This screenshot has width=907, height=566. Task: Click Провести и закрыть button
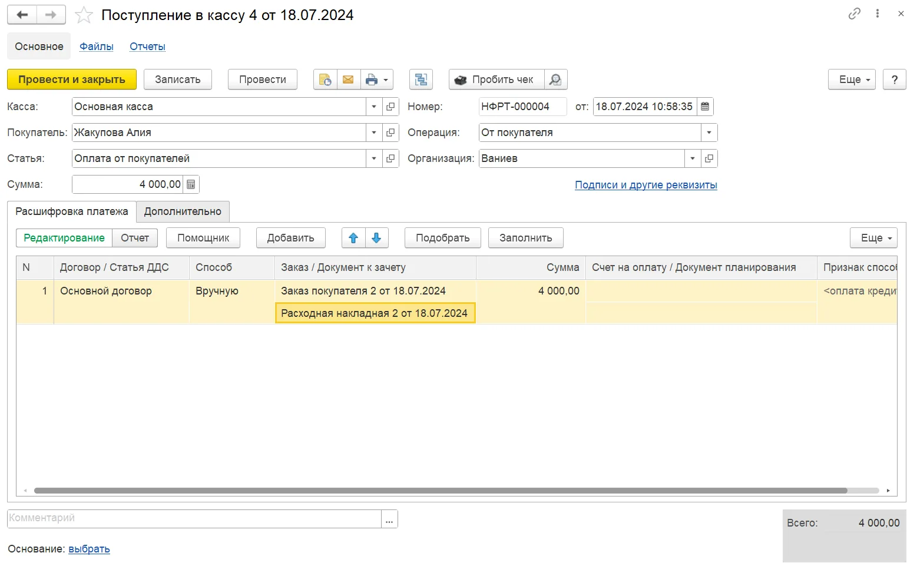[72, 80]
